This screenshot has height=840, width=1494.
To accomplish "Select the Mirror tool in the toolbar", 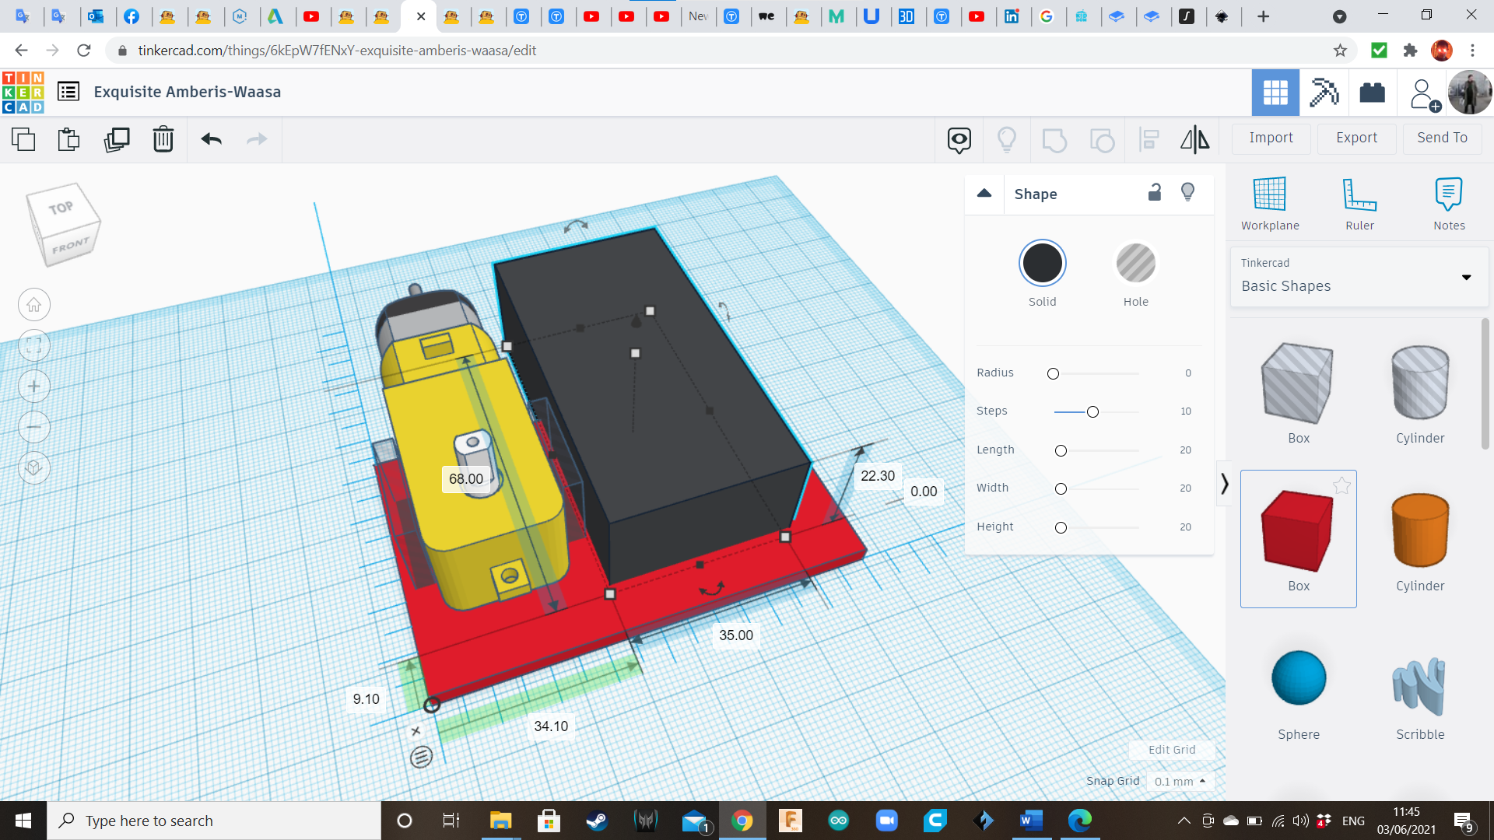I will click(x=1194, y=139).
